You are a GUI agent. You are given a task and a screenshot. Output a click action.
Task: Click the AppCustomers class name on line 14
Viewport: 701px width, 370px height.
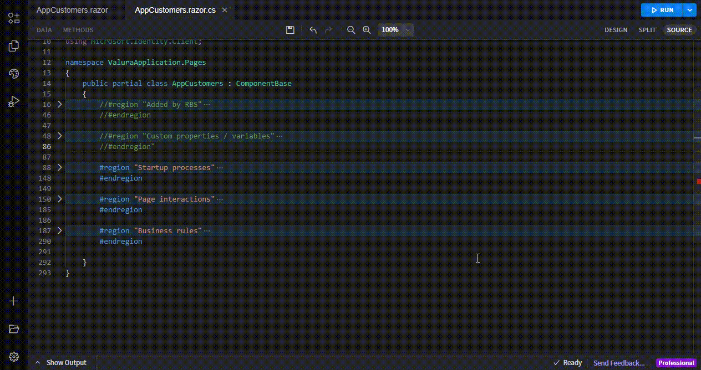[x=197, y=84]
